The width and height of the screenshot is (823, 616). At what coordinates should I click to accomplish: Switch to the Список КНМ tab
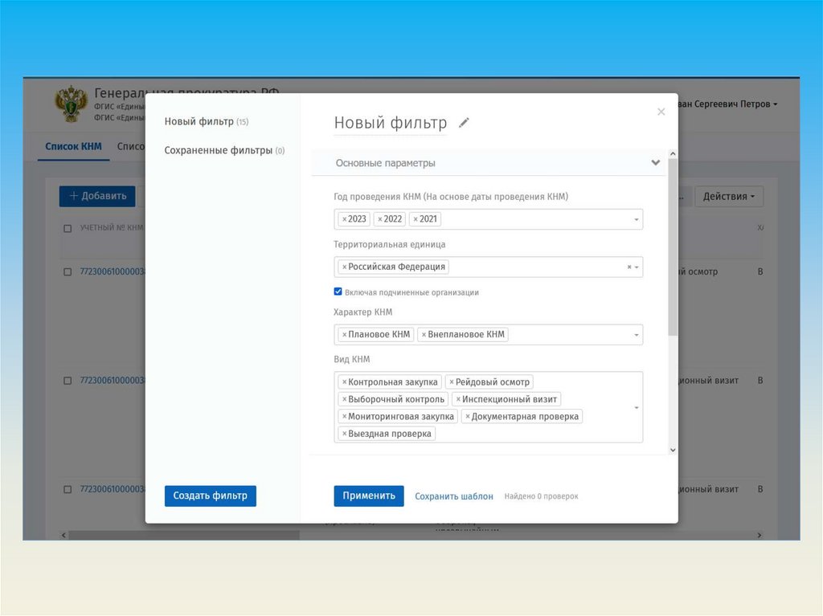(x=73, y=146)
